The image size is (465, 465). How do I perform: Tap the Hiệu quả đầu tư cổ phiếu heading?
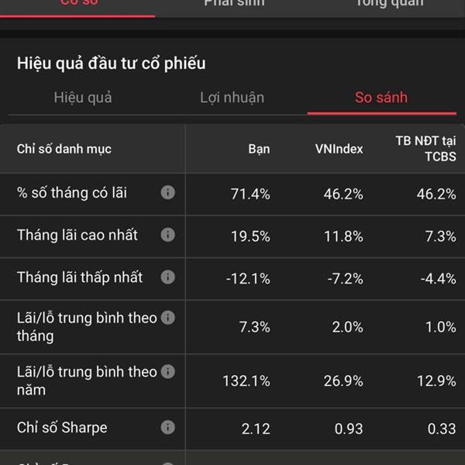(111, 64)
